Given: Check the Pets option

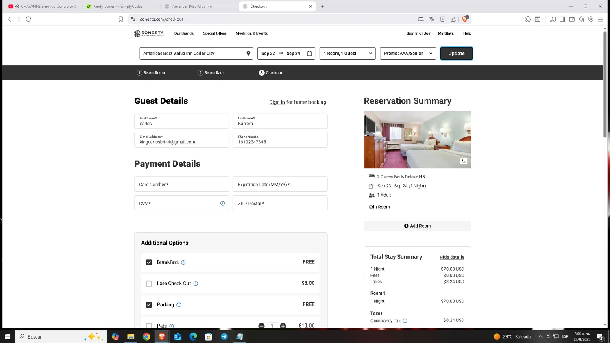Looking at the screenshot, I should (x=149, y=326).
